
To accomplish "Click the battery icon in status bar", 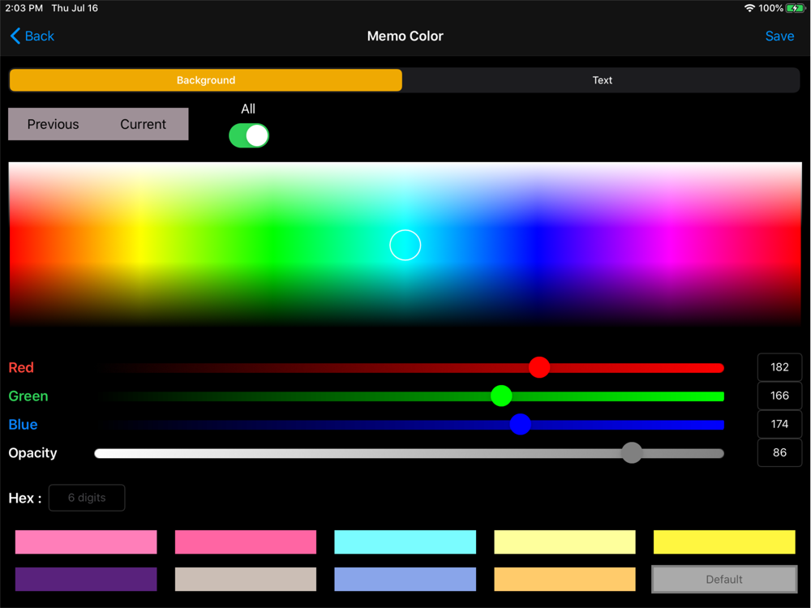I will tap(795, 8).
